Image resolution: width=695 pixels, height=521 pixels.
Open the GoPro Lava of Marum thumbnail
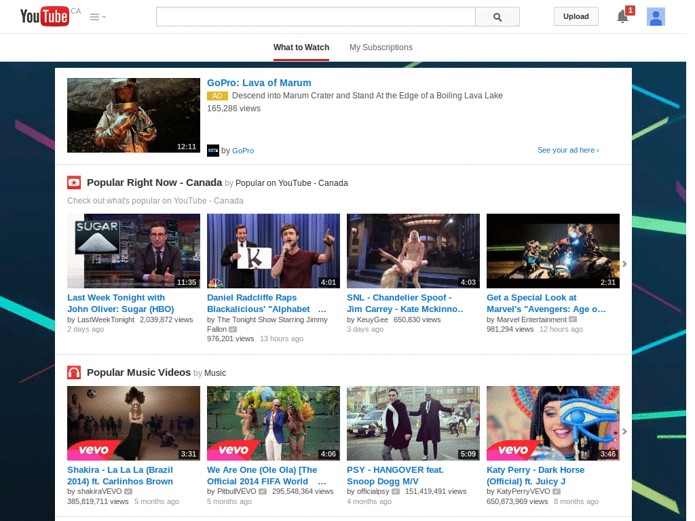(x=134, y=115)
